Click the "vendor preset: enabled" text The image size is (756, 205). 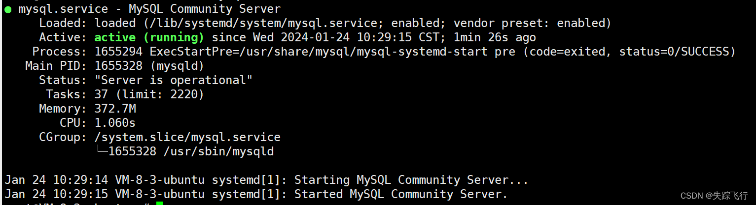(x=532, y=23)
